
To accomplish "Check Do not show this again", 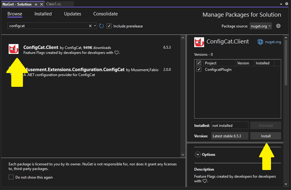I will pos(11,177).
